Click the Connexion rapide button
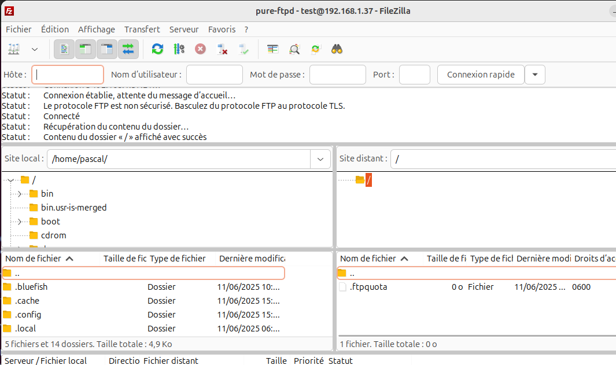Viewport: 616px width, 365px height. tap(481, 75)
